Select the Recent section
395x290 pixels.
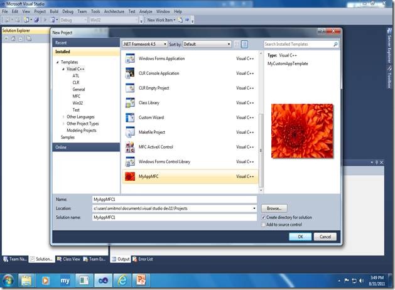[x=86, y=43]
